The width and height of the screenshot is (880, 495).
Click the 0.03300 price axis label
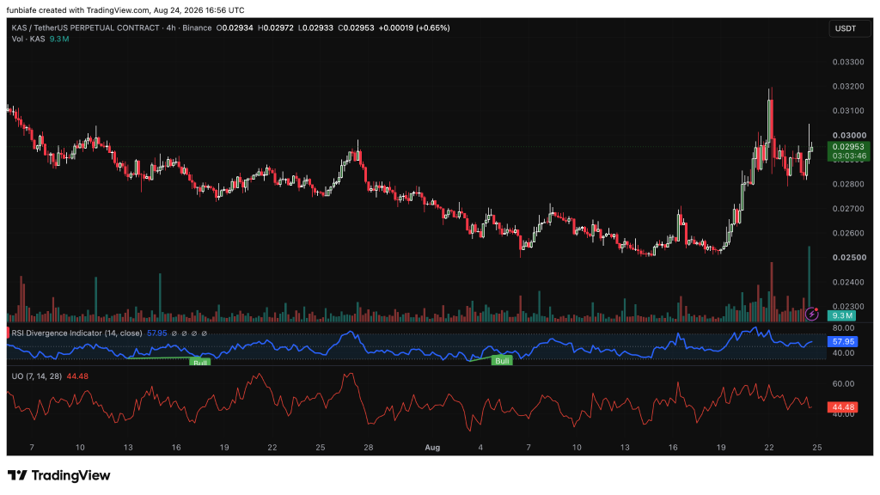pyautogui.click(x=848, y=62)
